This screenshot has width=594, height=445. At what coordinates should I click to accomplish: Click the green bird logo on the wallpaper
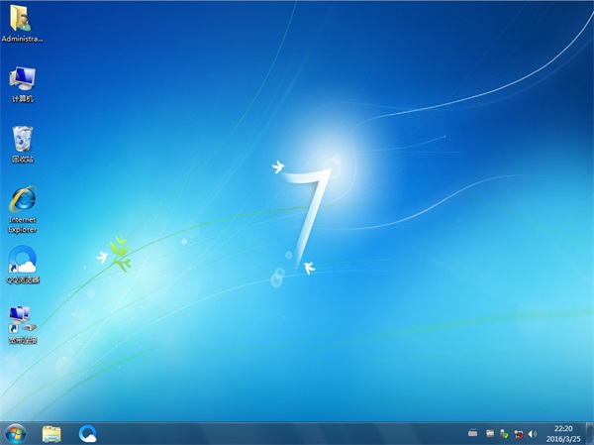119,251
